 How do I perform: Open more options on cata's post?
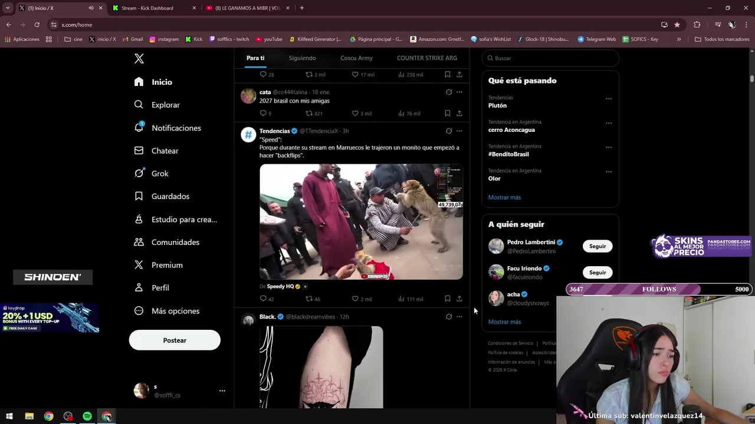pyautogui.click(x=459, y=92)
